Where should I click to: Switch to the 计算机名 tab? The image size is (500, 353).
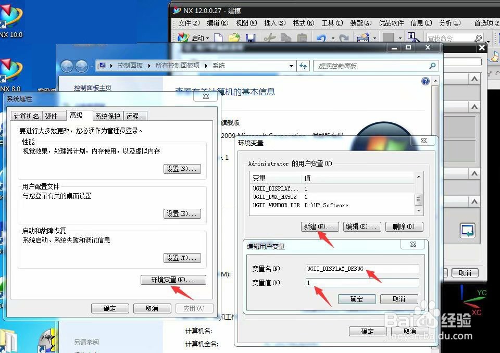coord(27,116)
